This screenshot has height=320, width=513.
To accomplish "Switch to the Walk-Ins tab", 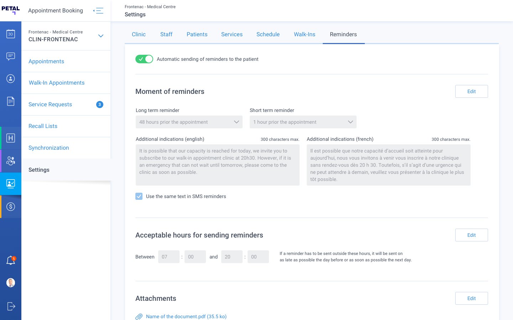I will [x=305, y=34].
